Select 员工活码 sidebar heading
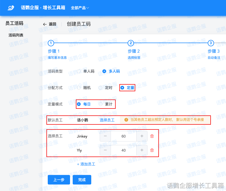226x191 pixels. [14, 23]
